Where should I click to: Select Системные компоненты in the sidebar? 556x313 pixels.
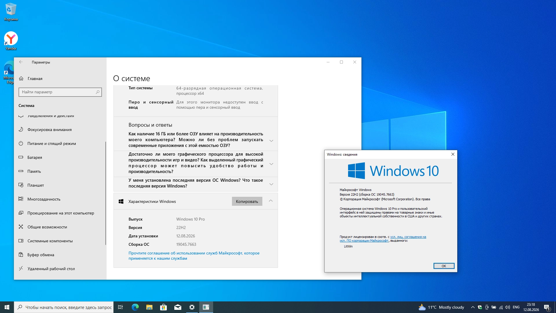[x=60, y=241]
